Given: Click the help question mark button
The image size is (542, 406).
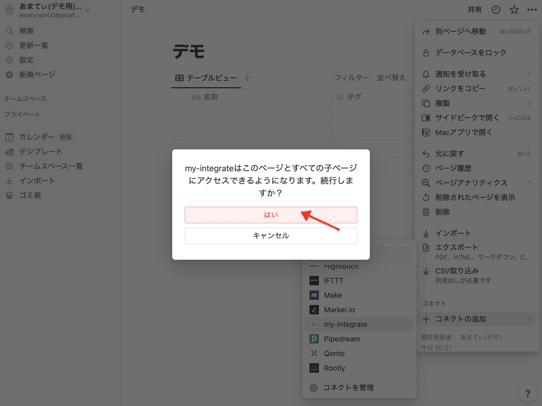Looking at the screenshot, I should tap(528, 394).
